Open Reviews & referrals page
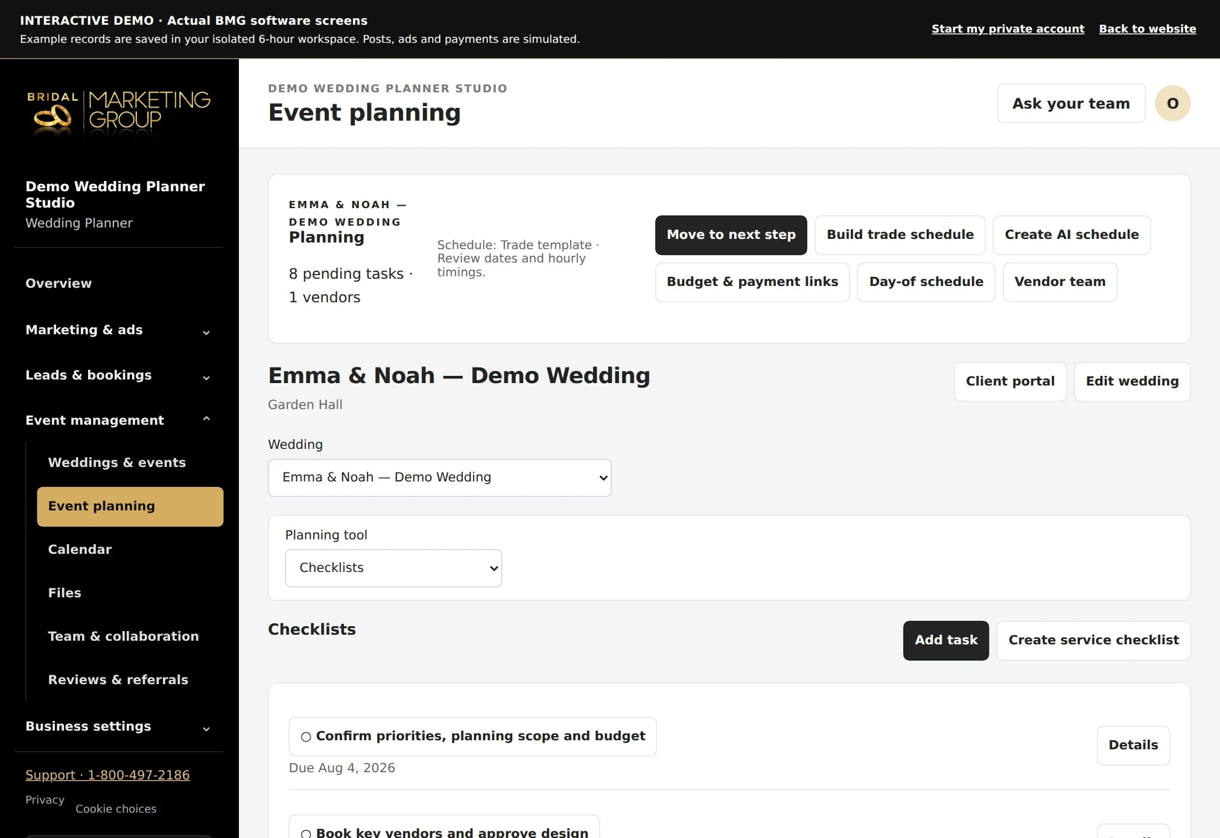Image resolution: width=1220 pixels, height=838 pixels. click(x=130, y=680)
